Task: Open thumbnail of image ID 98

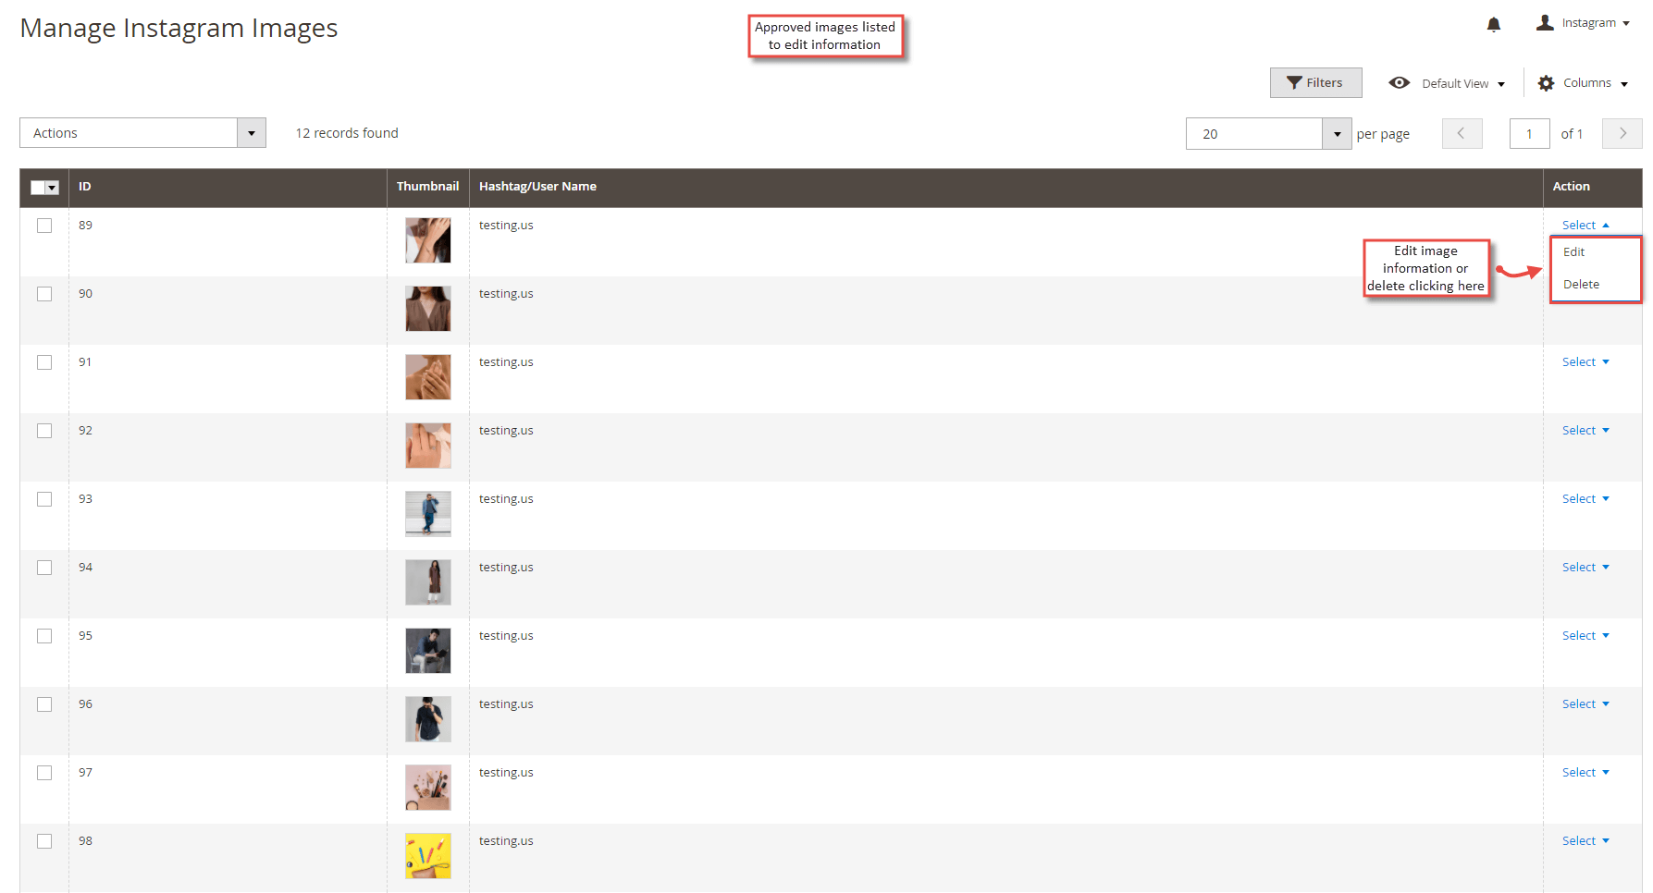Action: coord(428,856)
